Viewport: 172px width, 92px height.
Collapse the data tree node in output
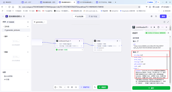[133, 68]
